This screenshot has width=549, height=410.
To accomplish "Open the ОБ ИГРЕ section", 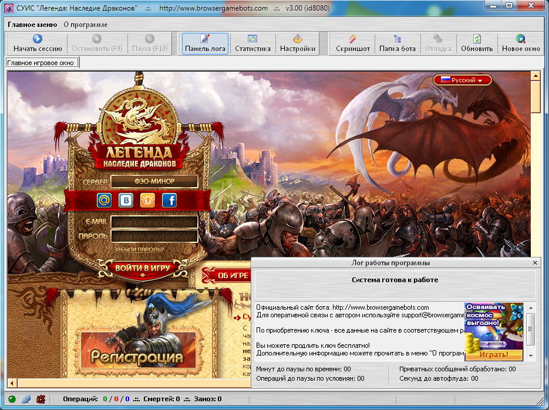I will coord(233,276).
